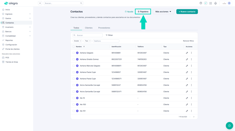Image resolution: width=235 pixels, height=131 pixels.
Task: Open the notifications bell
Action: coord(216,3)
